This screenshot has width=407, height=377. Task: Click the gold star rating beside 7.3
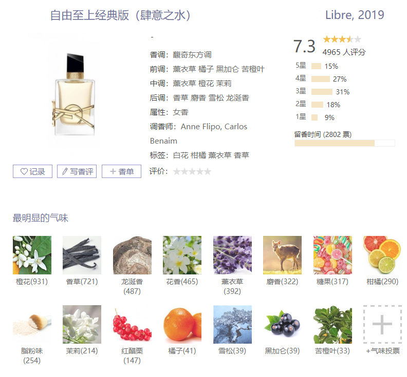[342, 39]
